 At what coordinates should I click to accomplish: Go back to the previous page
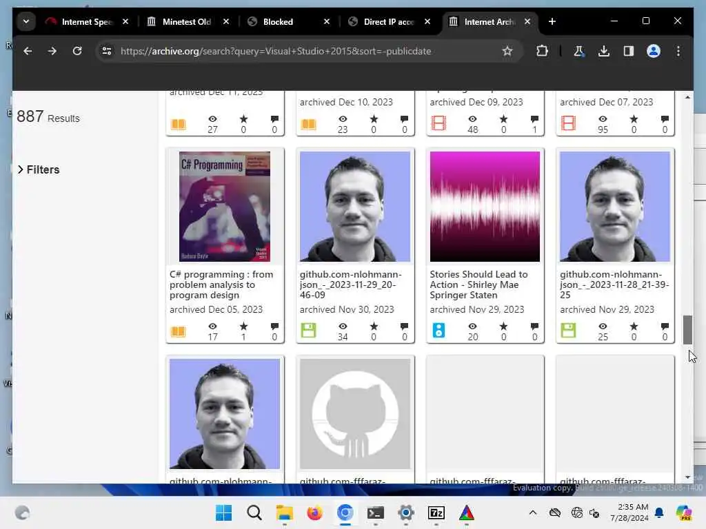pos(28,51)
